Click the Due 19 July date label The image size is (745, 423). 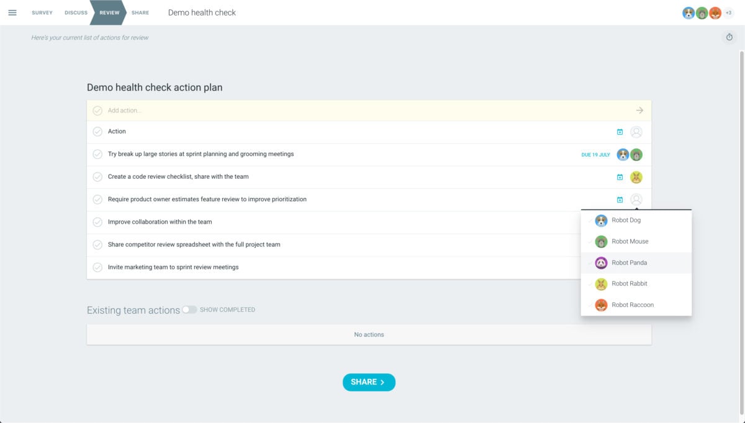pos(595,155)
